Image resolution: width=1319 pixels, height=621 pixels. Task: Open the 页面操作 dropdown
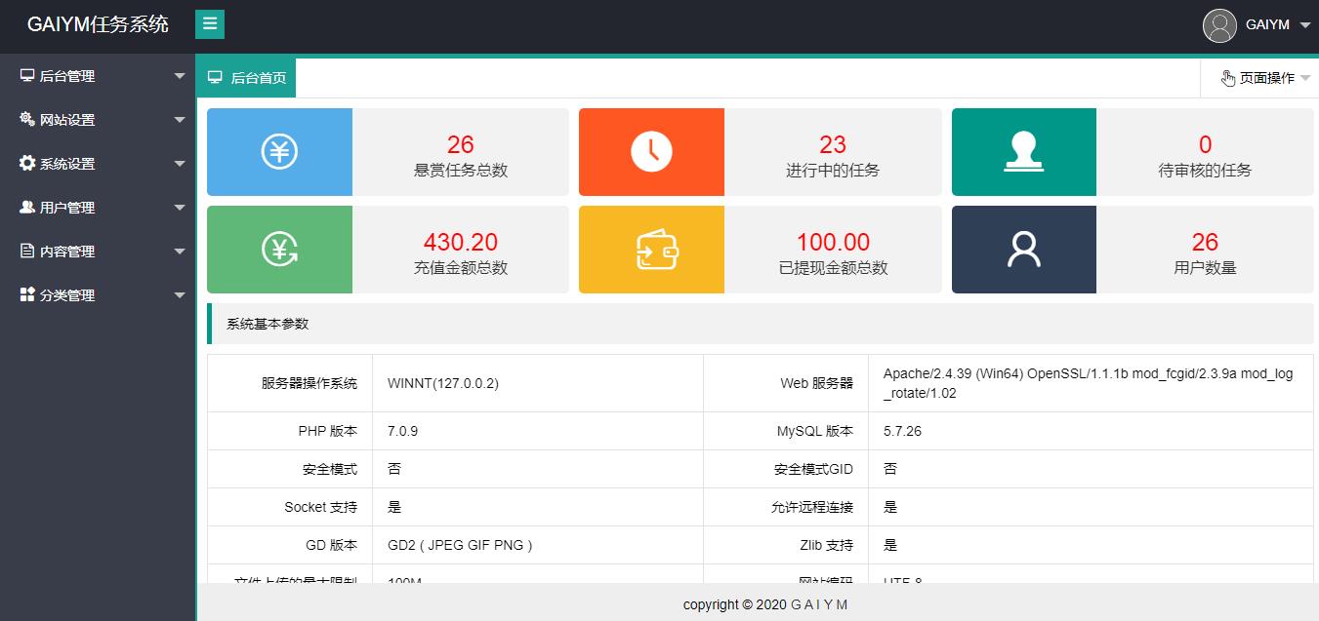pos(1266,78)
